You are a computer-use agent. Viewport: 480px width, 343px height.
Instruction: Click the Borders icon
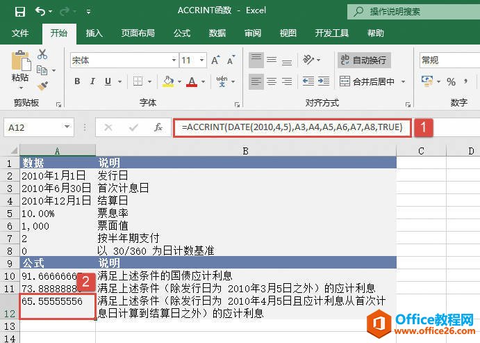tap(138, 81)
